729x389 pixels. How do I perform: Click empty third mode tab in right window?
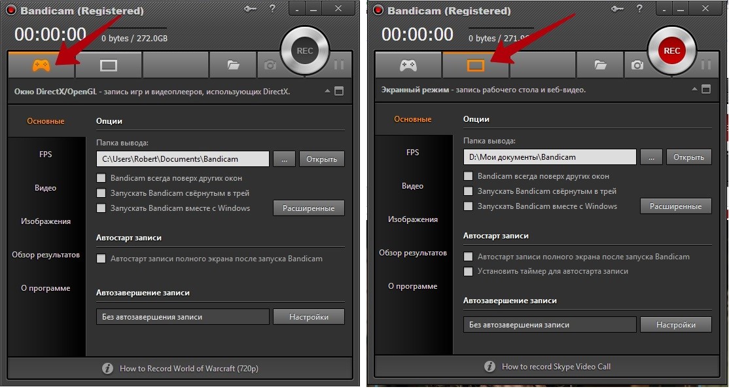542,65
